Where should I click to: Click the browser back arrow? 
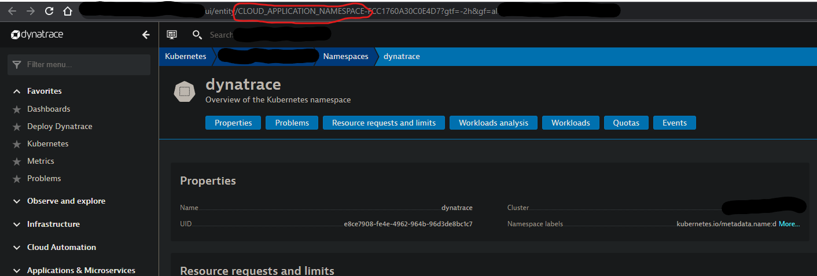click(13, 10)
